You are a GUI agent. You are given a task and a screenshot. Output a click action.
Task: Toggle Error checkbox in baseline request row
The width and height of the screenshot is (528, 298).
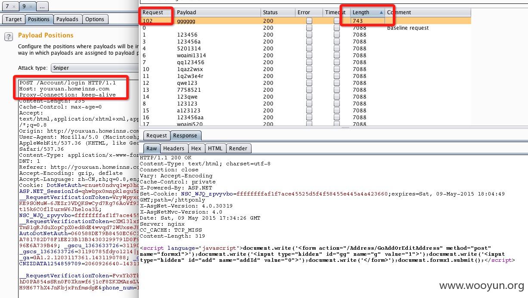coord(309,28)
